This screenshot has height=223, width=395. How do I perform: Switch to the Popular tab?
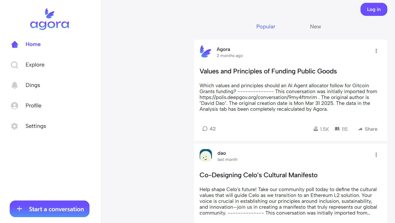(266, 27)
